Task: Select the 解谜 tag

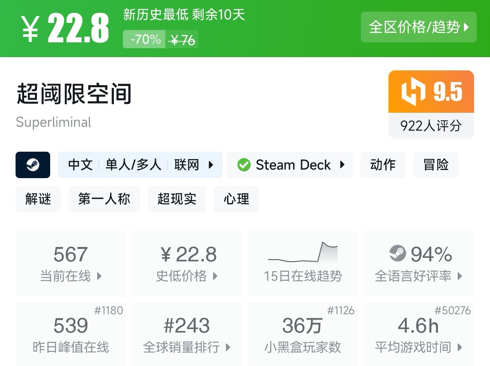Action: pyautogui.click(x=38, y=199)
